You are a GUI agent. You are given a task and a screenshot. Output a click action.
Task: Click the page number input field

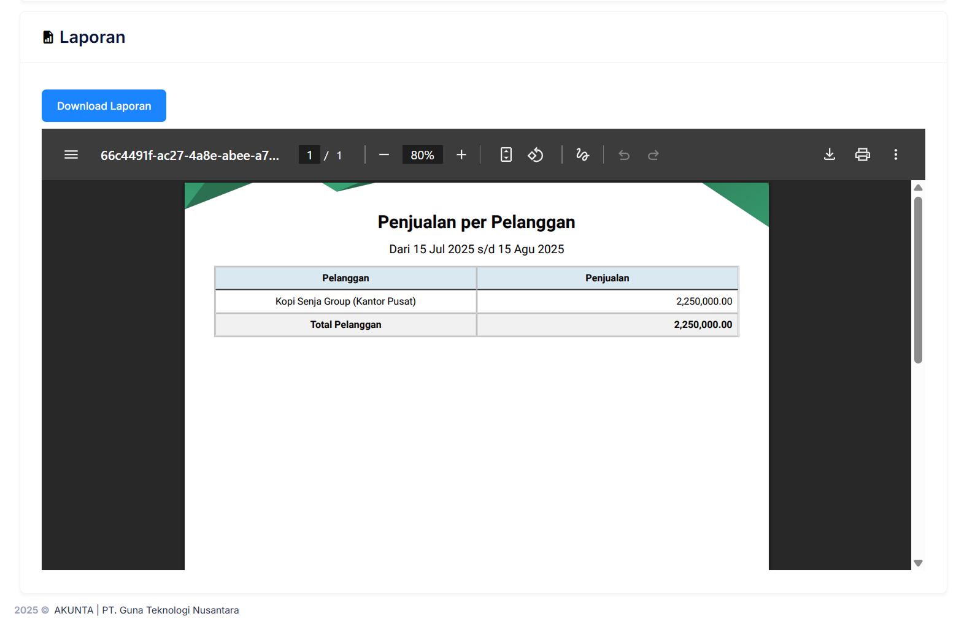pyautogui.click(x=309, y=155)
